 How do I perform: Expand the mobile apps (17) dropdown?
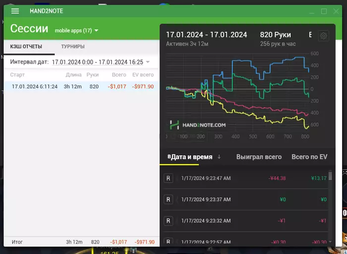coord(96,30)
